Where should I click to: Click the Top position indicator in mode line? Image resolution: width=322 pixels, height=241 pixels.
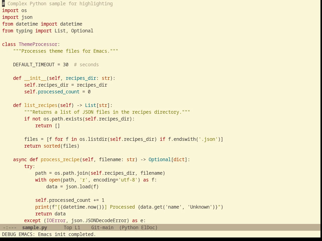(x=68, y=227)
